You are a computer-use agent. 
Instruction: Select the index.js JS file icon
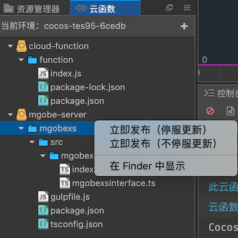pos(43,74)
